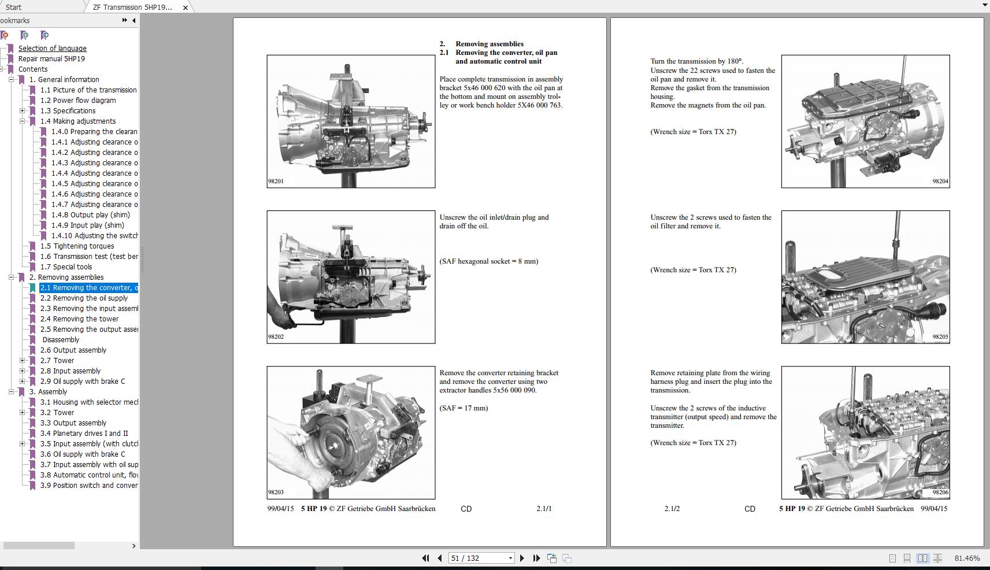Jump to the first page
Viewport: 990px width, 570px height.
point(426,558)
